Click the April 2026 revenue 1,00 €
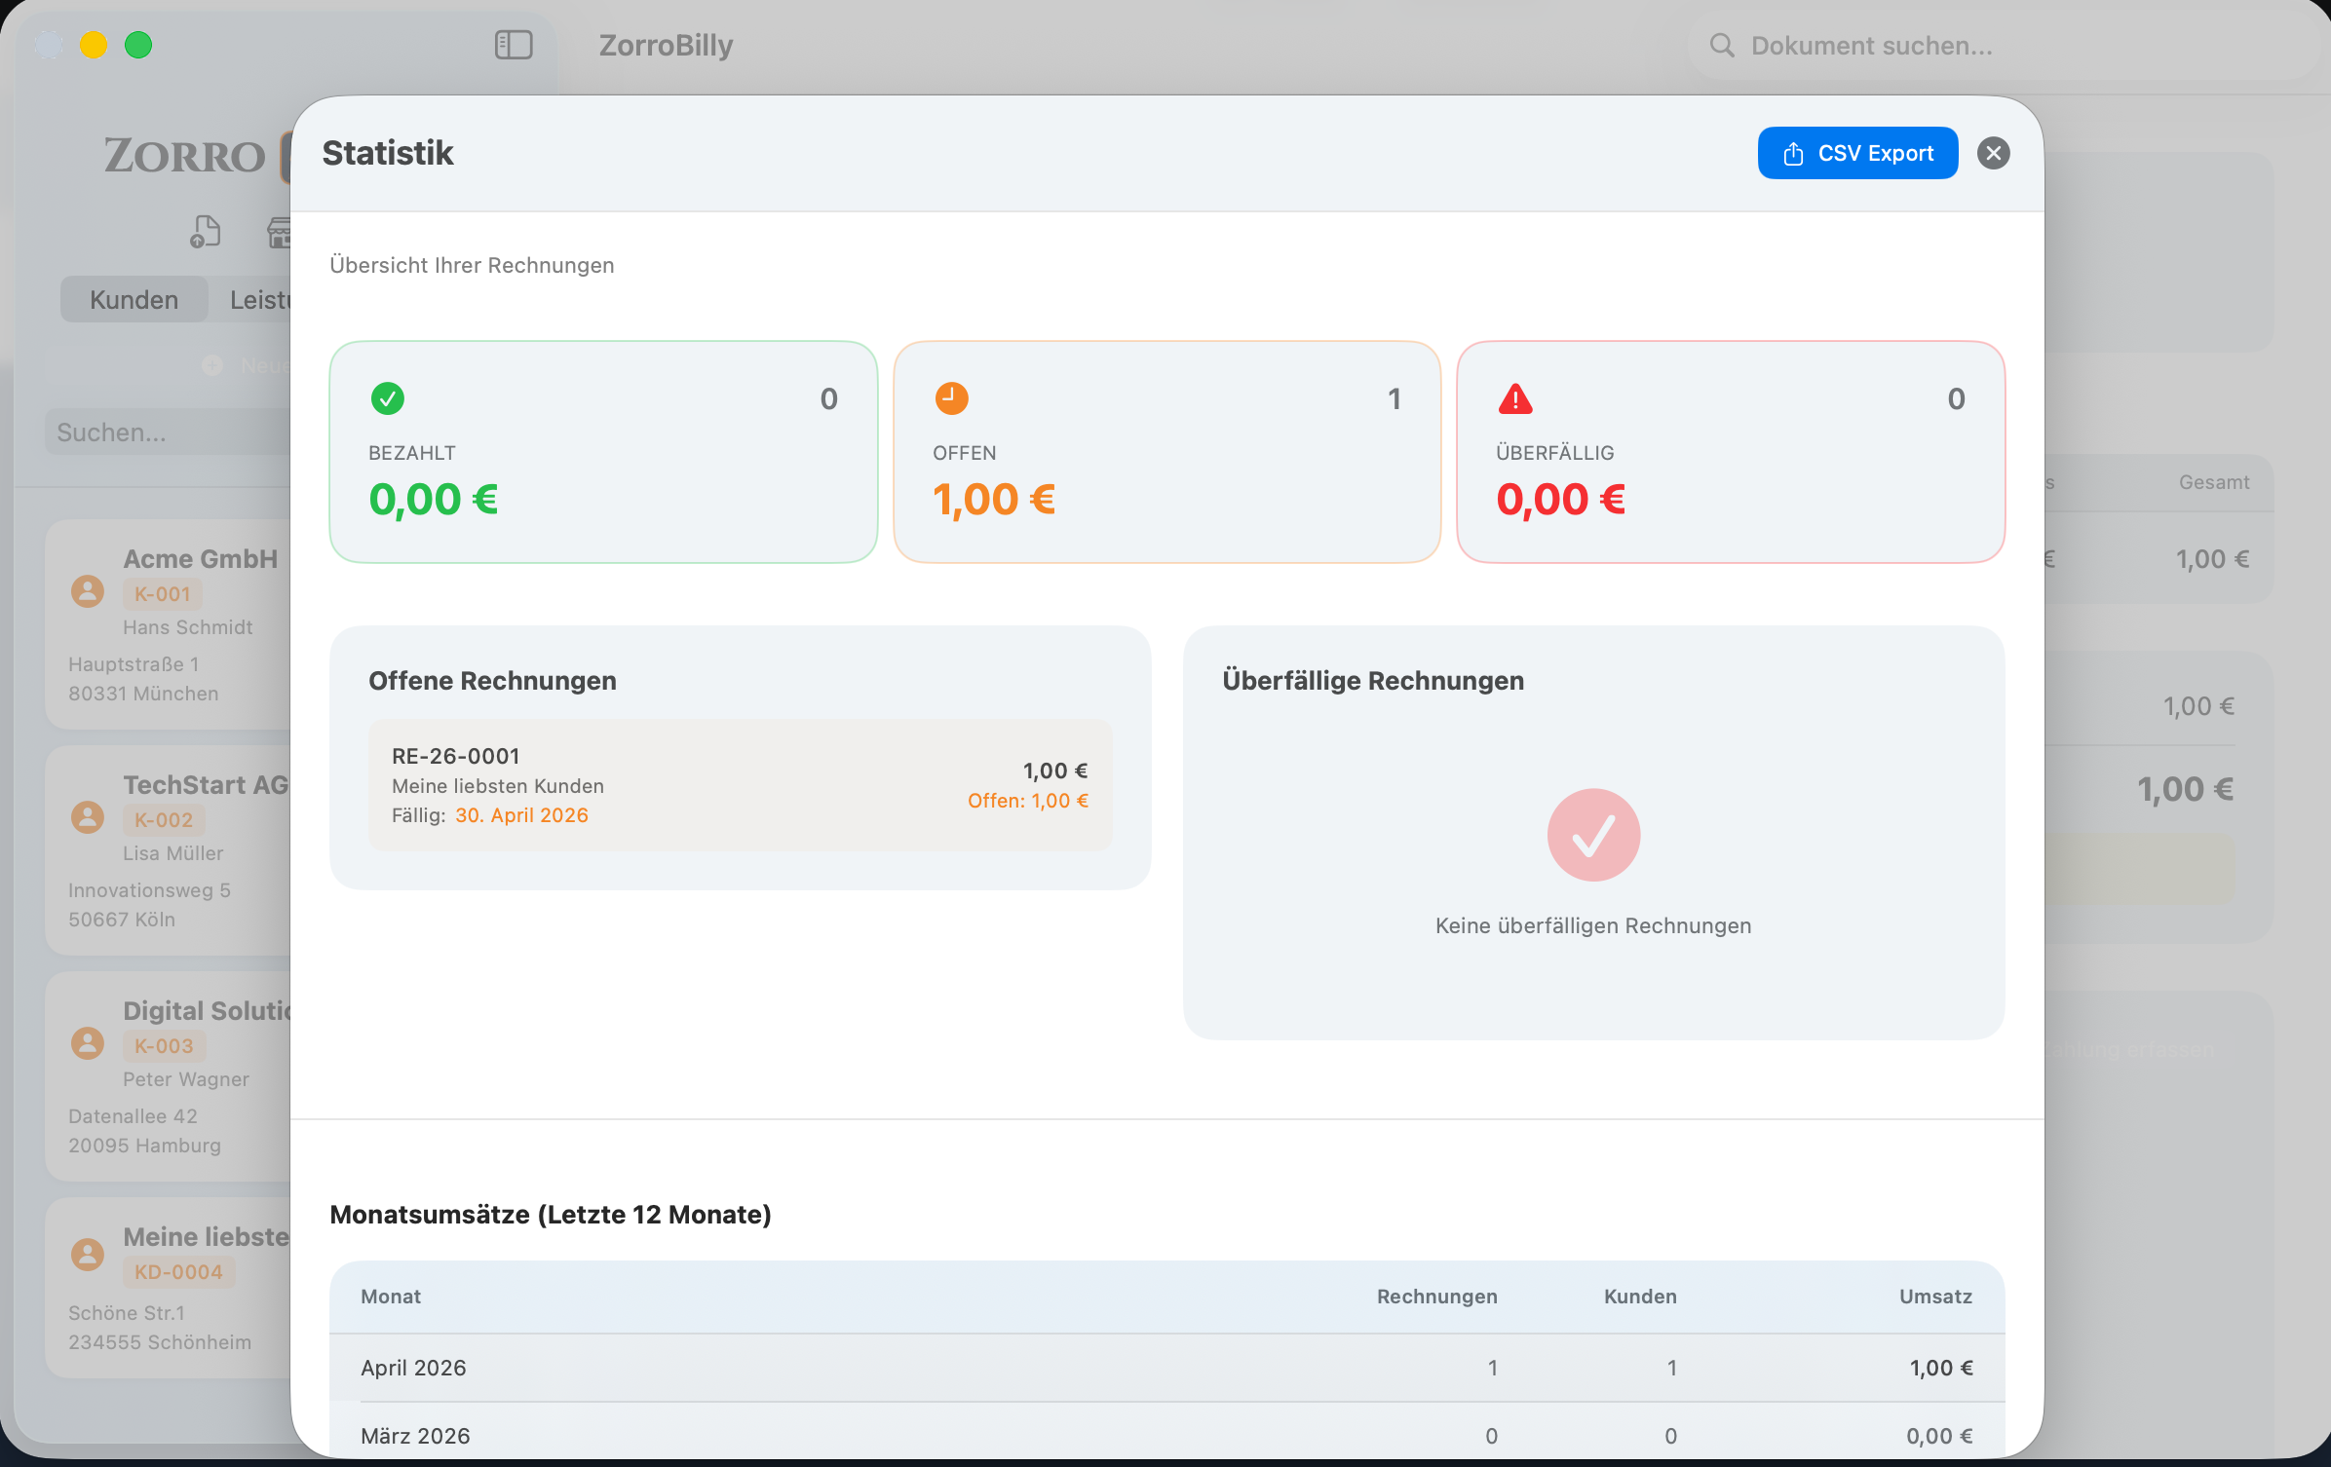 (1941, 1368)
